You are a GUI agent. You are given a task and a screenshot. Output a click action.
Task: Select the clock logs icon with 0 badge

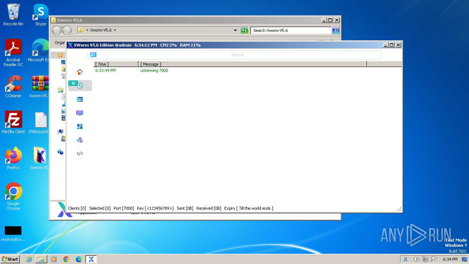pos(80,85)
